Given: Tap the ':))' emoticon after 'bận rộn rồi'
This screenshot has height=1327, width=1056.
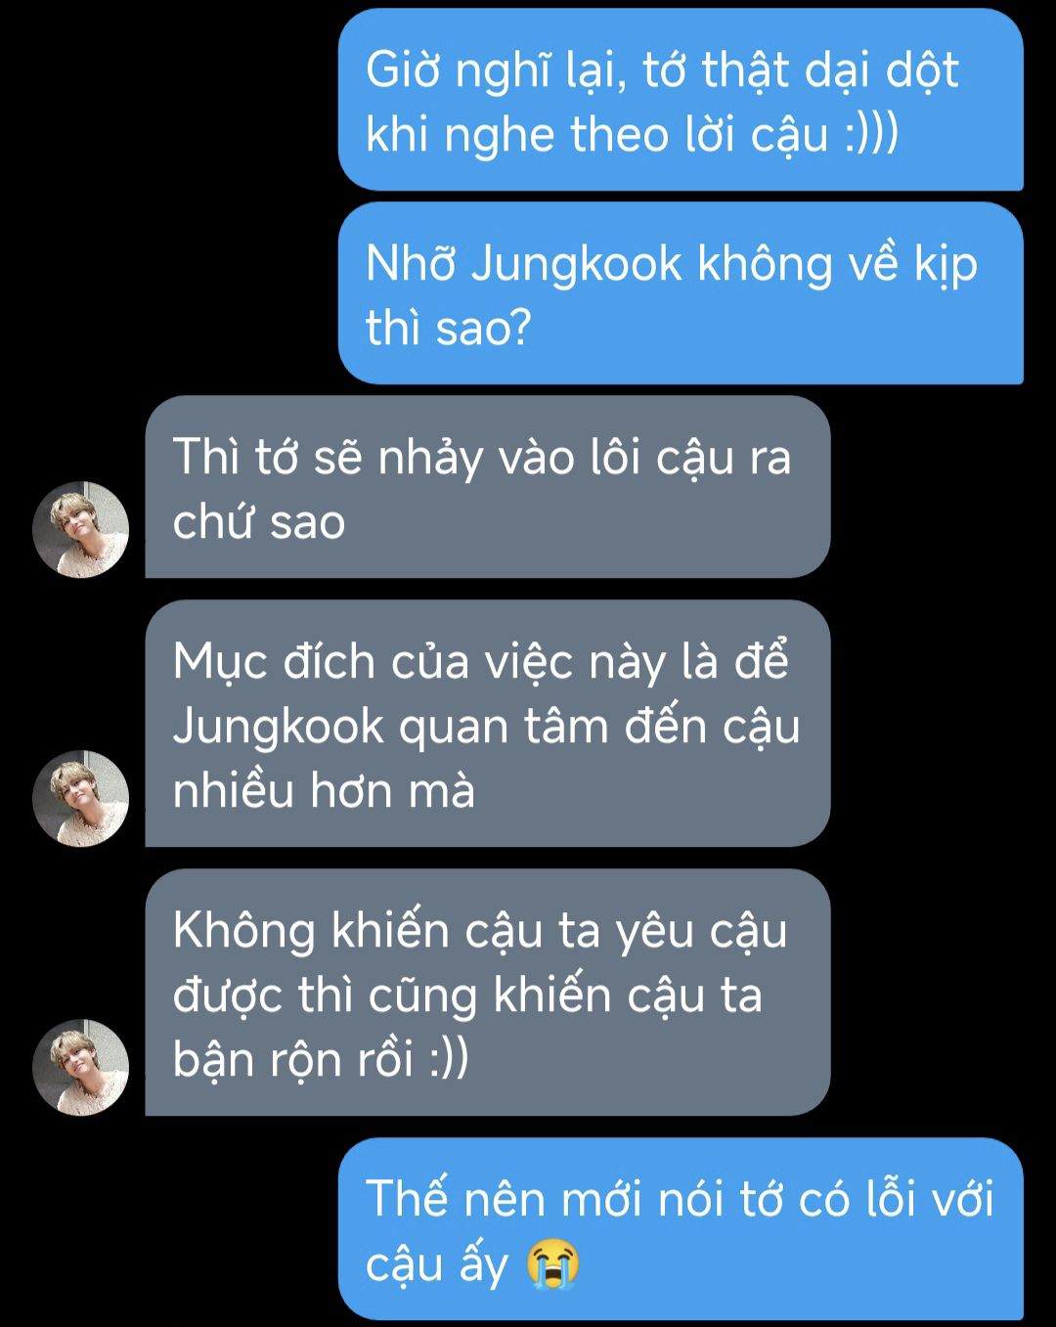Looking at the screenshot, I should tap(449, 1059).
